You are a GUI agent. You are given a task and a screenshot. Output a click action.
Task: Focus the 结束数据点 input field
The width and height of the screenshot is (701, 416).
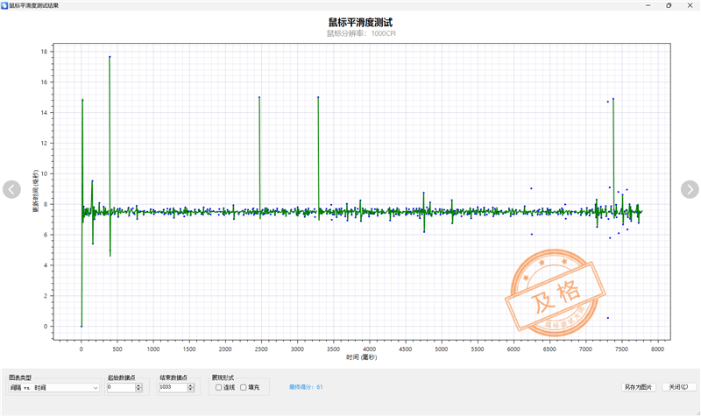pyautogui.click(x=173, y=387)
